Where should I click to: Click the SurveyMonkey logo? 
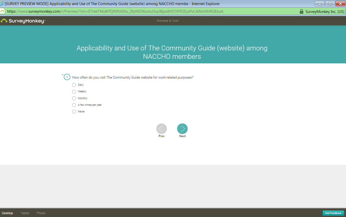23,21
